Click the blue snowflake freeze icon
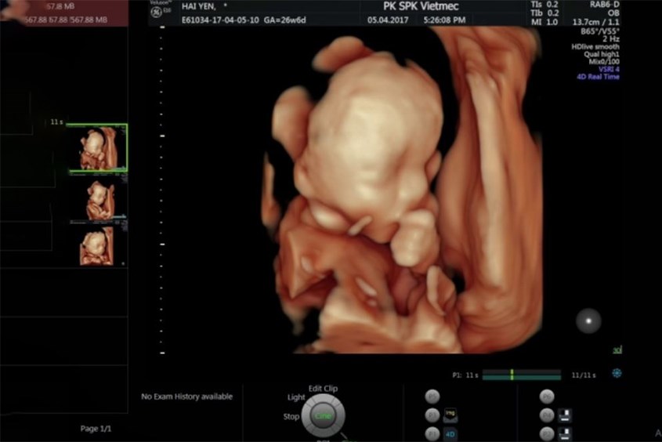The height and width of the screenshot is (442, 662). (x=617, y=373)
